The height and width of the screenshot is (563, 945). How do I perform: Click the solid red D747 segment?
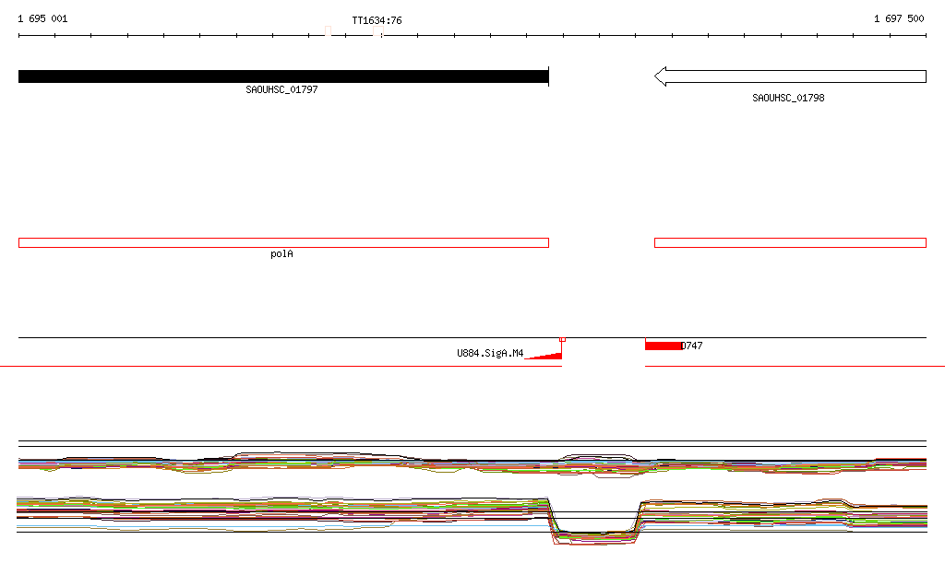663,346
